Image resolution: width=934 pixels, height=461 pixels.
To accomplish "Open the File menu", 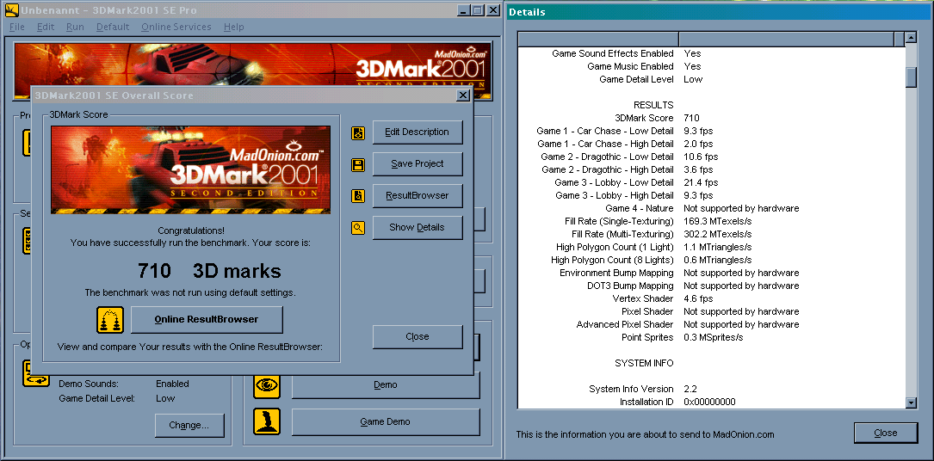I will click(17, 27).
